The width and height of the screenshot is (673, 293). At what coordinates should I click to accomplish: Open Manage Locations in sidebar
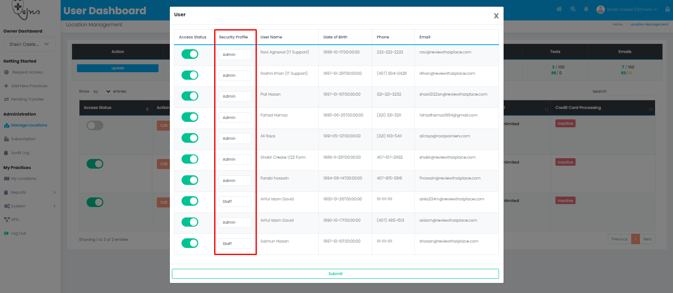click(29, 125)
